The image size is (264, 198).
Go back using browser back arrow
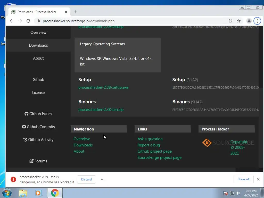(12, 21)
